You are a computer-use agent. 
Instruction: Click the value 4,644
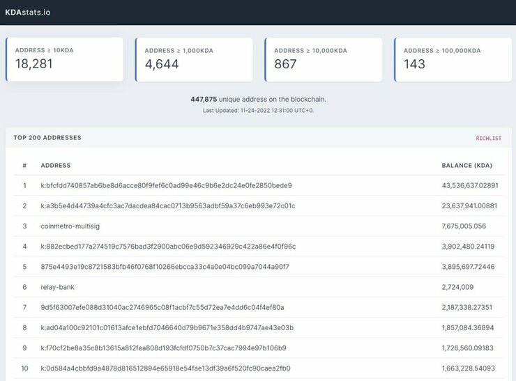coord(162,64)
